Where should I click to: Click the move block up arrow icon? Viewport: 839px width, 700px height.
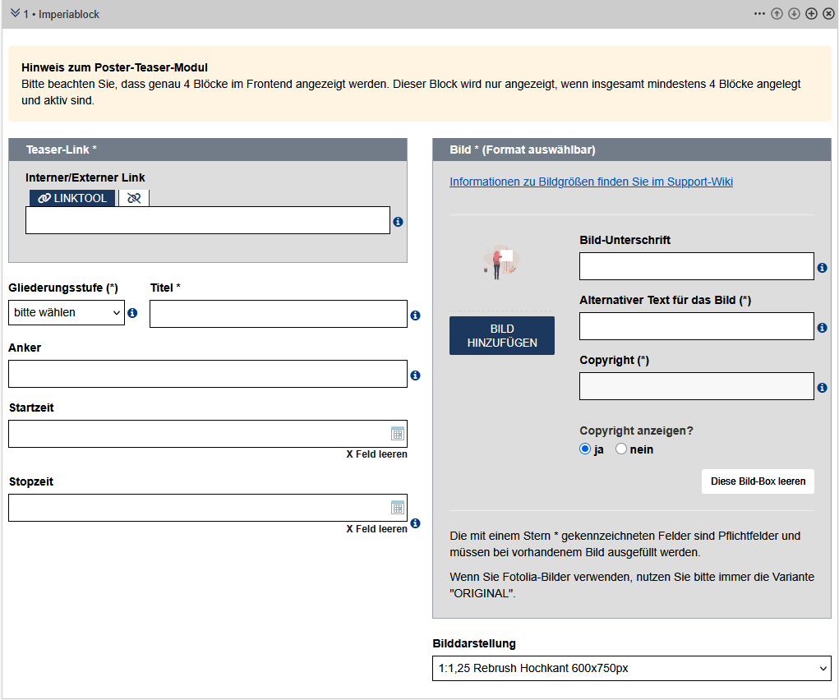[x=777, y=14]
